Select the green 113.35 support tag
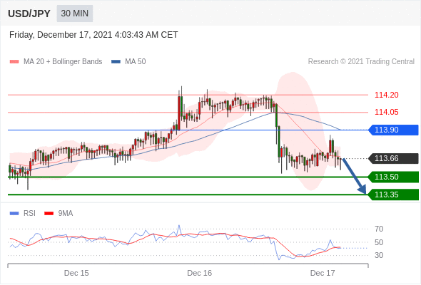 (393, 195)
